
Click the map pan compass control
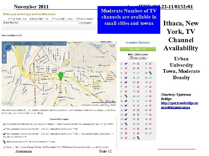[x=8, y=47]
